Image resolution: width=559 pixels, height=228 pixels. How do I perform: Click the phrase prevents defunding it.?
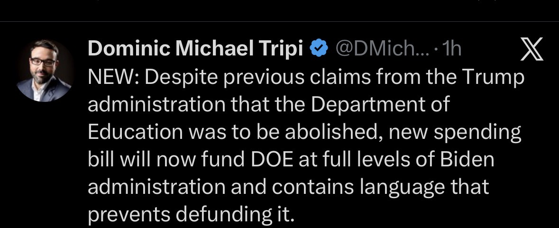pos(192,215)
